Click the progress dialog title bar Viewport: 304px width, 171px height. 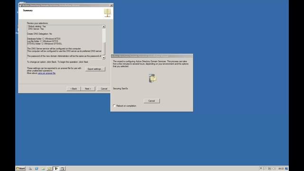152,56
